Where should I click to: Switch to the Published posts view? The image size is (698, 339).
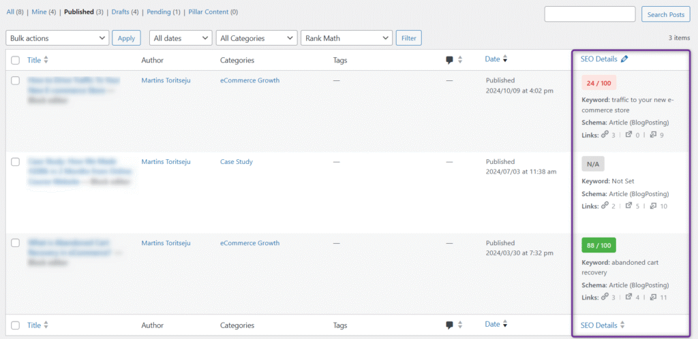[79, 12]
